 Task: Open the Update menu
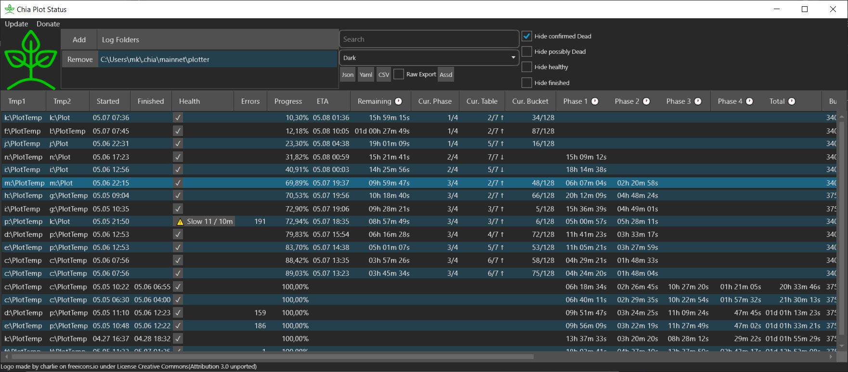pos(16,24)
